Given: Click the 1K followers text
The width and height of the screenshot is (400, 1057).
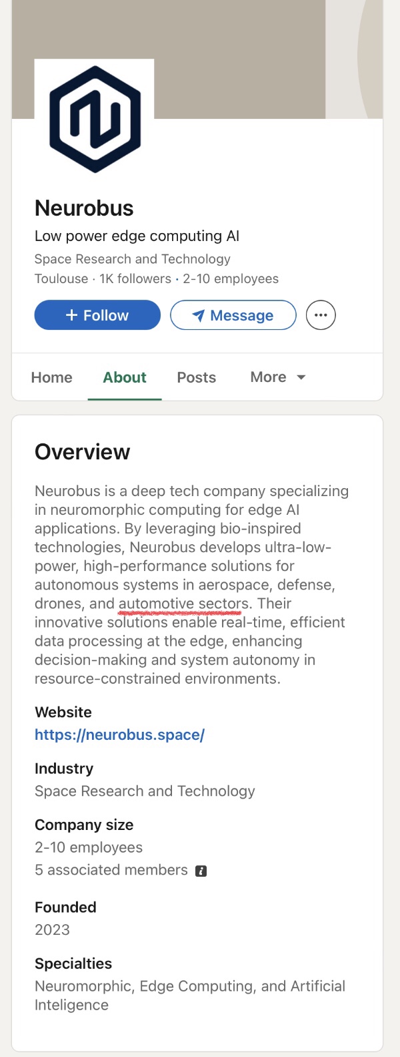Looking at the screenshot, I should click(x=135, y=278).
